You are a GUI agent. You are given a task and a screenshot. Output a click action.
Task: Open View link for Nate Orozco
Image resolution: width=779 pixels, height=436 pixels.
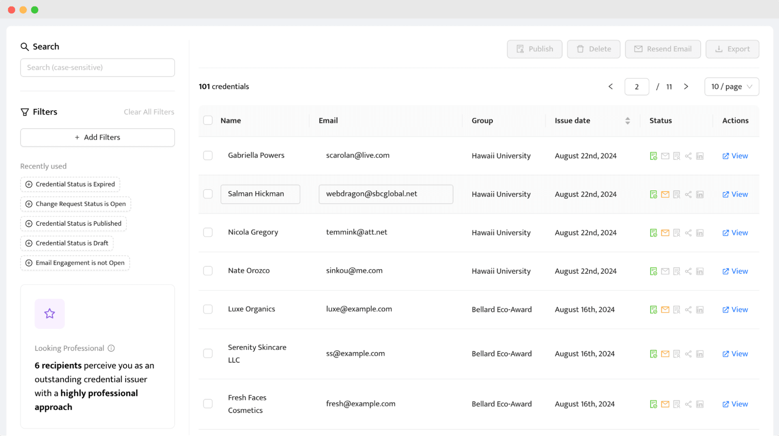(735, 271)
